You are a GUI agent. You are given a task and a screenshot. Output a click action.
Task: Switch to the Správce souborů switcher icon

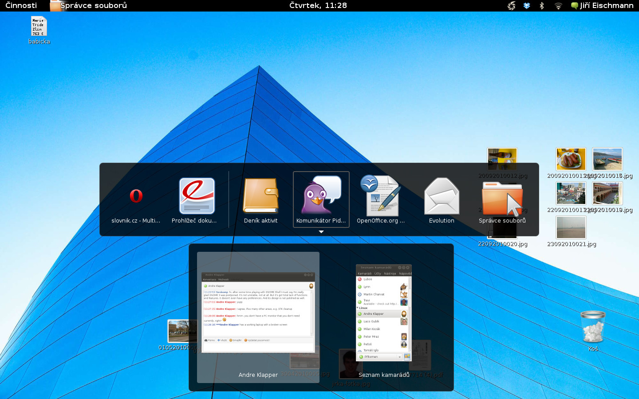(502, 199)
